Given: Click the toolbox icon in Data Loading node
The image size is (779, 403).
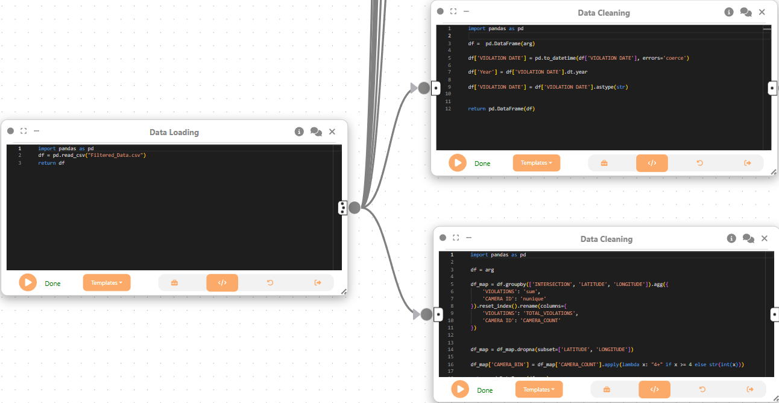Looking at the screenshot, I should pyautogui.click(x=174, y=282).
